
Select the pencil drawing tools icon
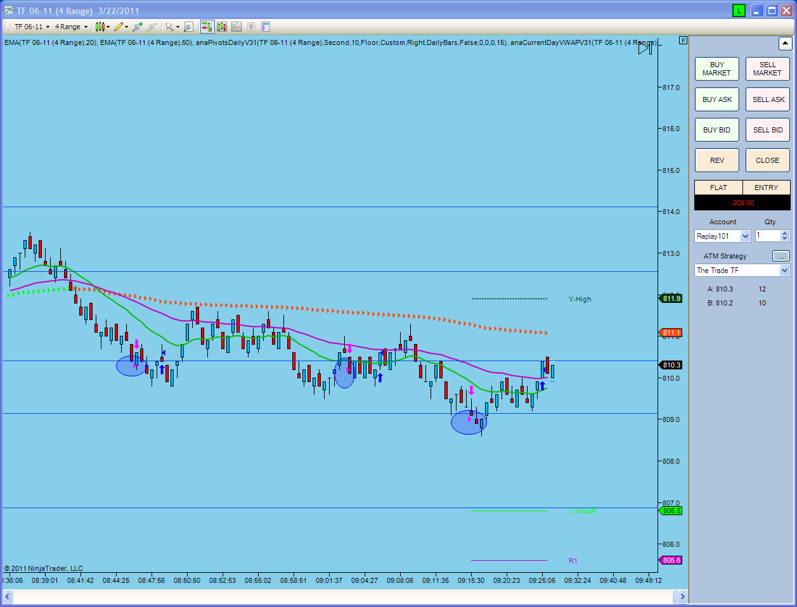click(x=118, y=27)
